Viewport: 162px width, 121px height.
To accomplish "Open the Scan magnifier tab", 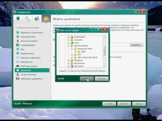I will 27,18.
